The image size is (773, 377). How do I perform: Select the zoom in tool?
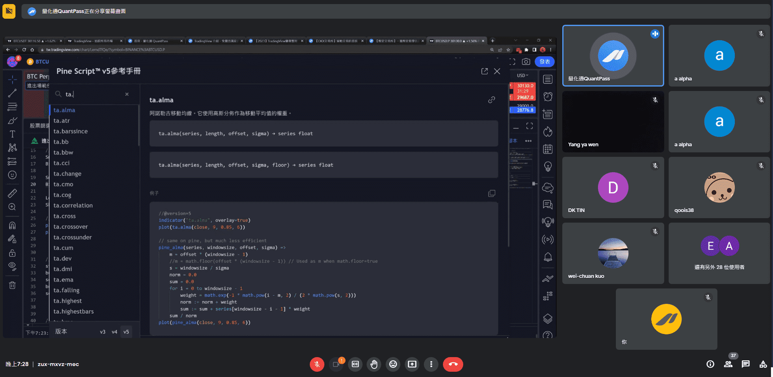pos(13,207)
